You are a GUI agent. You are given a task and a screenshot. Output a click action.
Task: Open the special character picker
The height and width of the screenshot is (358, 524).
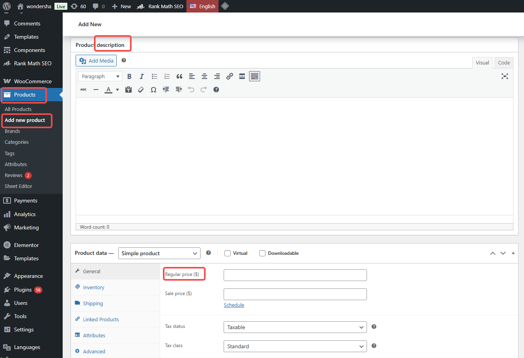(153, 89)
